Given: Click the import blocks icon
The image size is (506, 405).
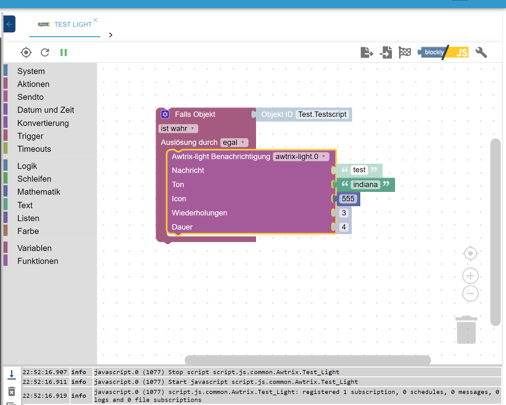Looking at the screenshot, I should click(386, 52).
